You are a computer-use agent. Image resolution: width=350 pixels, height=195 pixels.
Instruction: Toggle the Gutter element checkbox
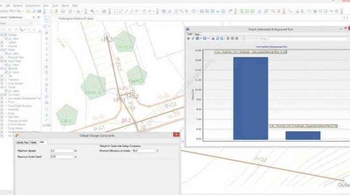pos(2,50)
